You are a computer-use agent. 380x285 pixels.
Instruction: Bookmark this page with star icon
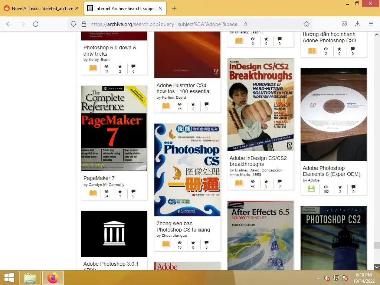click(x=306, y=24)
